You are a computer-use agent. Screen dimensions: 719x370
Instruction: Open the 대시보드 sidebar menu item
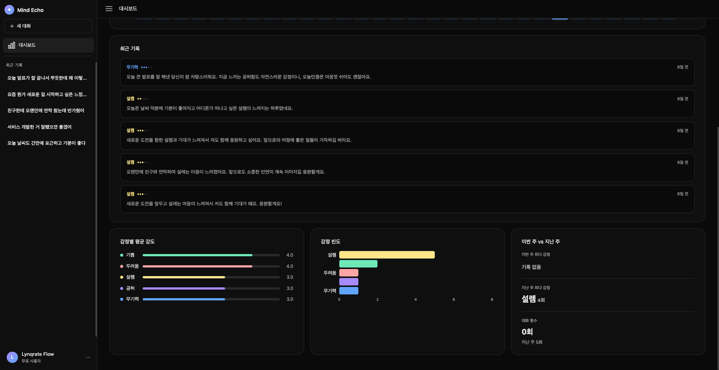coord(48,45)
